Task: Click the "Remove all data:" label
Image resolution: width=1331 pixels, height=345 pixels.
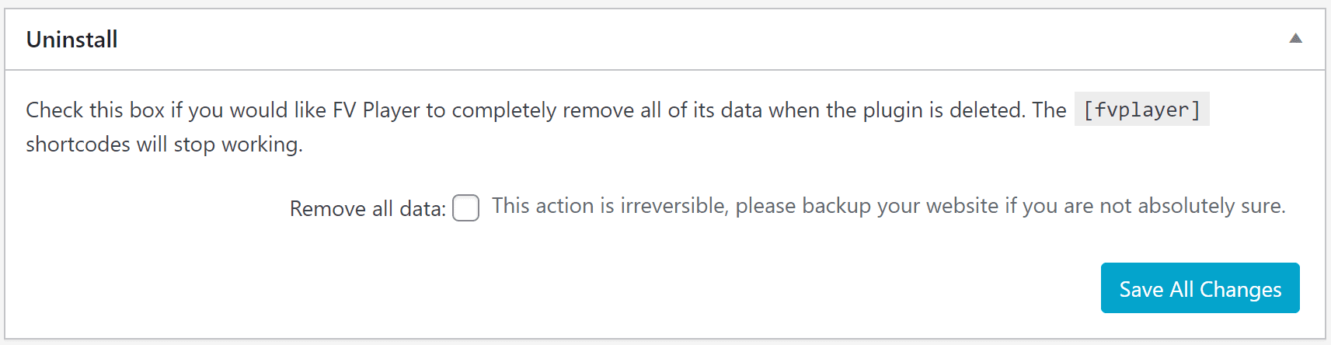Action: tap(368, 208)
